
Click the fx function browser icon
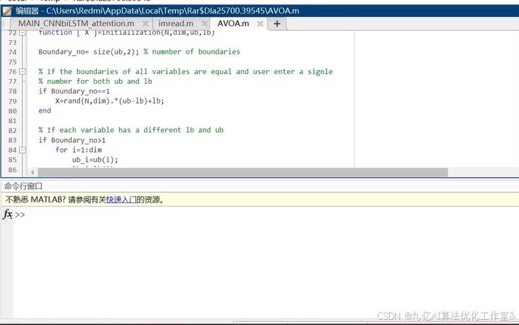[8, 214]
